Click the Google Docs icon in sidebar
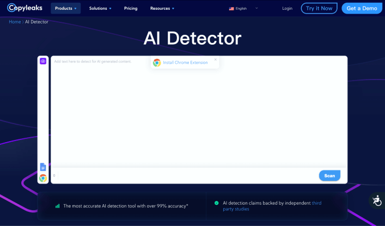The height and width of the screenshot is (226, 385). pos(43,167)
